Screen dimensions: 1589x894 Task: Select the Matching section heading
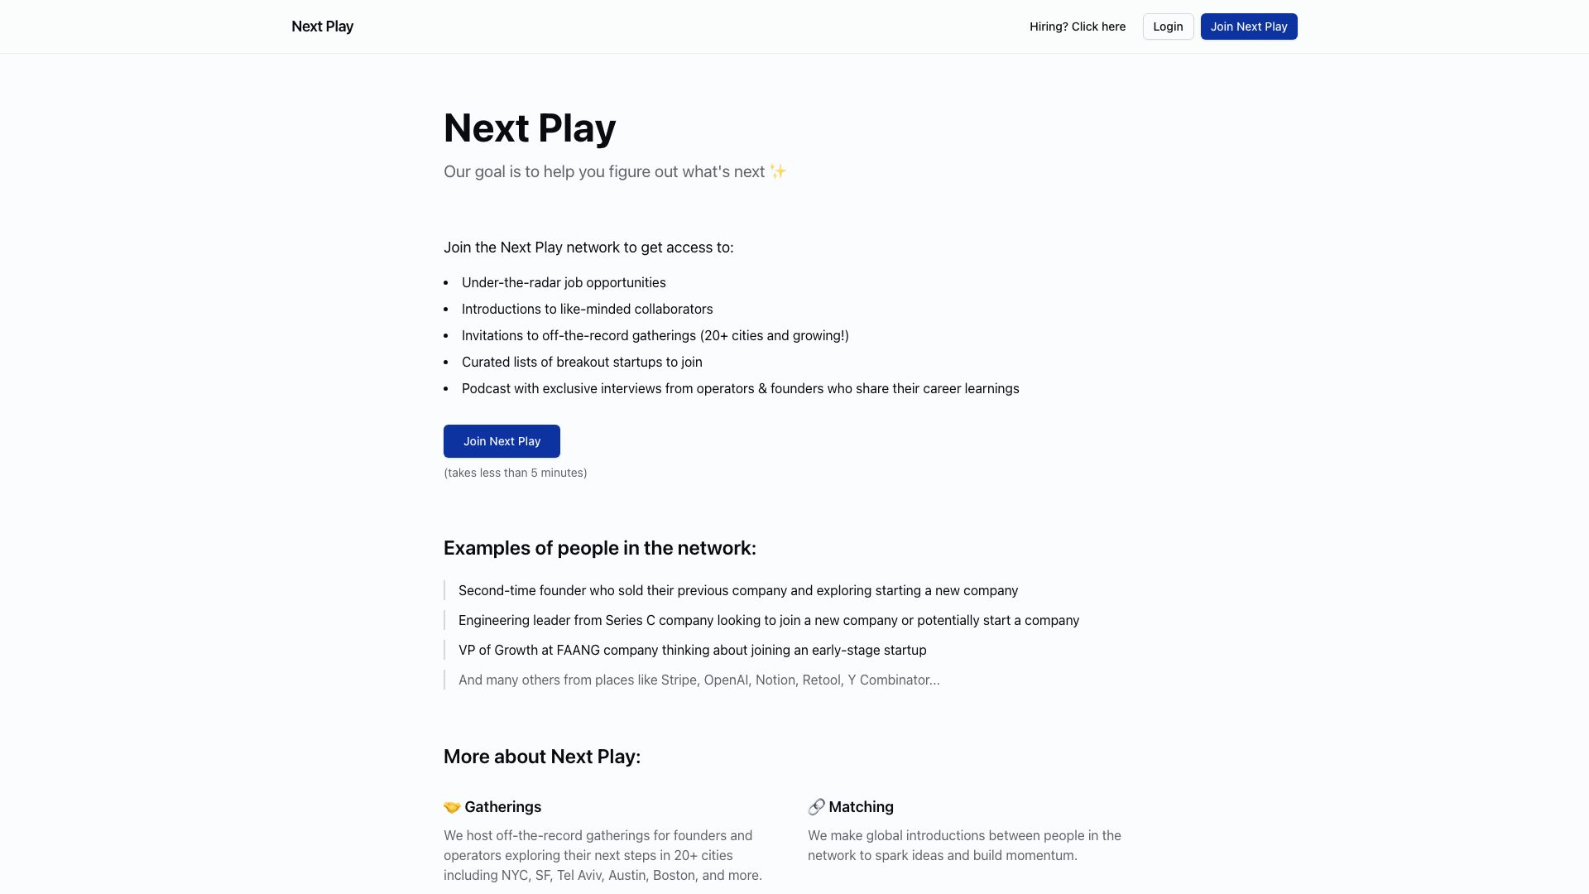click(x=861, y=807)
